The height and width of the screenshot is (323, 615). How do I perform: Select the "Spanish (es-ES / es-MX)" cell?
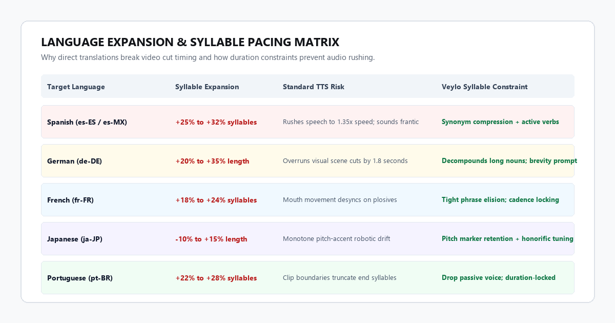point(87,122)
